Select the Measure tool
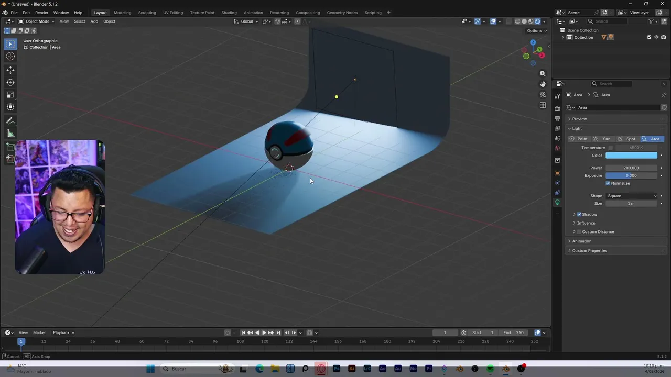671x377 pixels. point(10,134)
